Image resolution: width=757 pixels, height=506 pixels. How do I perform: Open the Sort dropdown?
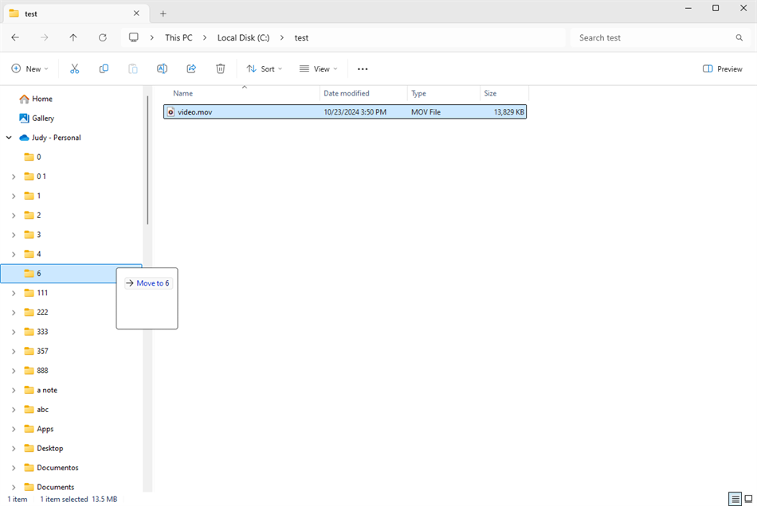click(264, 69)
